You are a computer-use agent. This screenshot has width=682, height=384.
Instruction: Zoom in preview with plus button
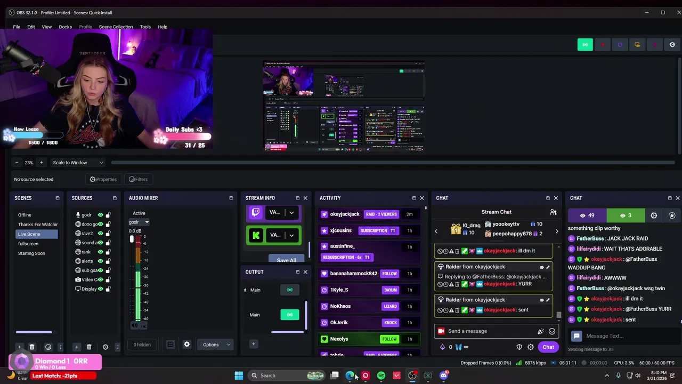coord(41,163)
